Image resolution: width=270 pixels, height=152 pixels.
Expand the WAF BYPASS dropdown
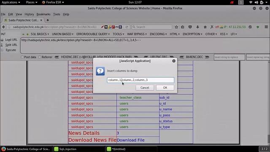(137, 34)
